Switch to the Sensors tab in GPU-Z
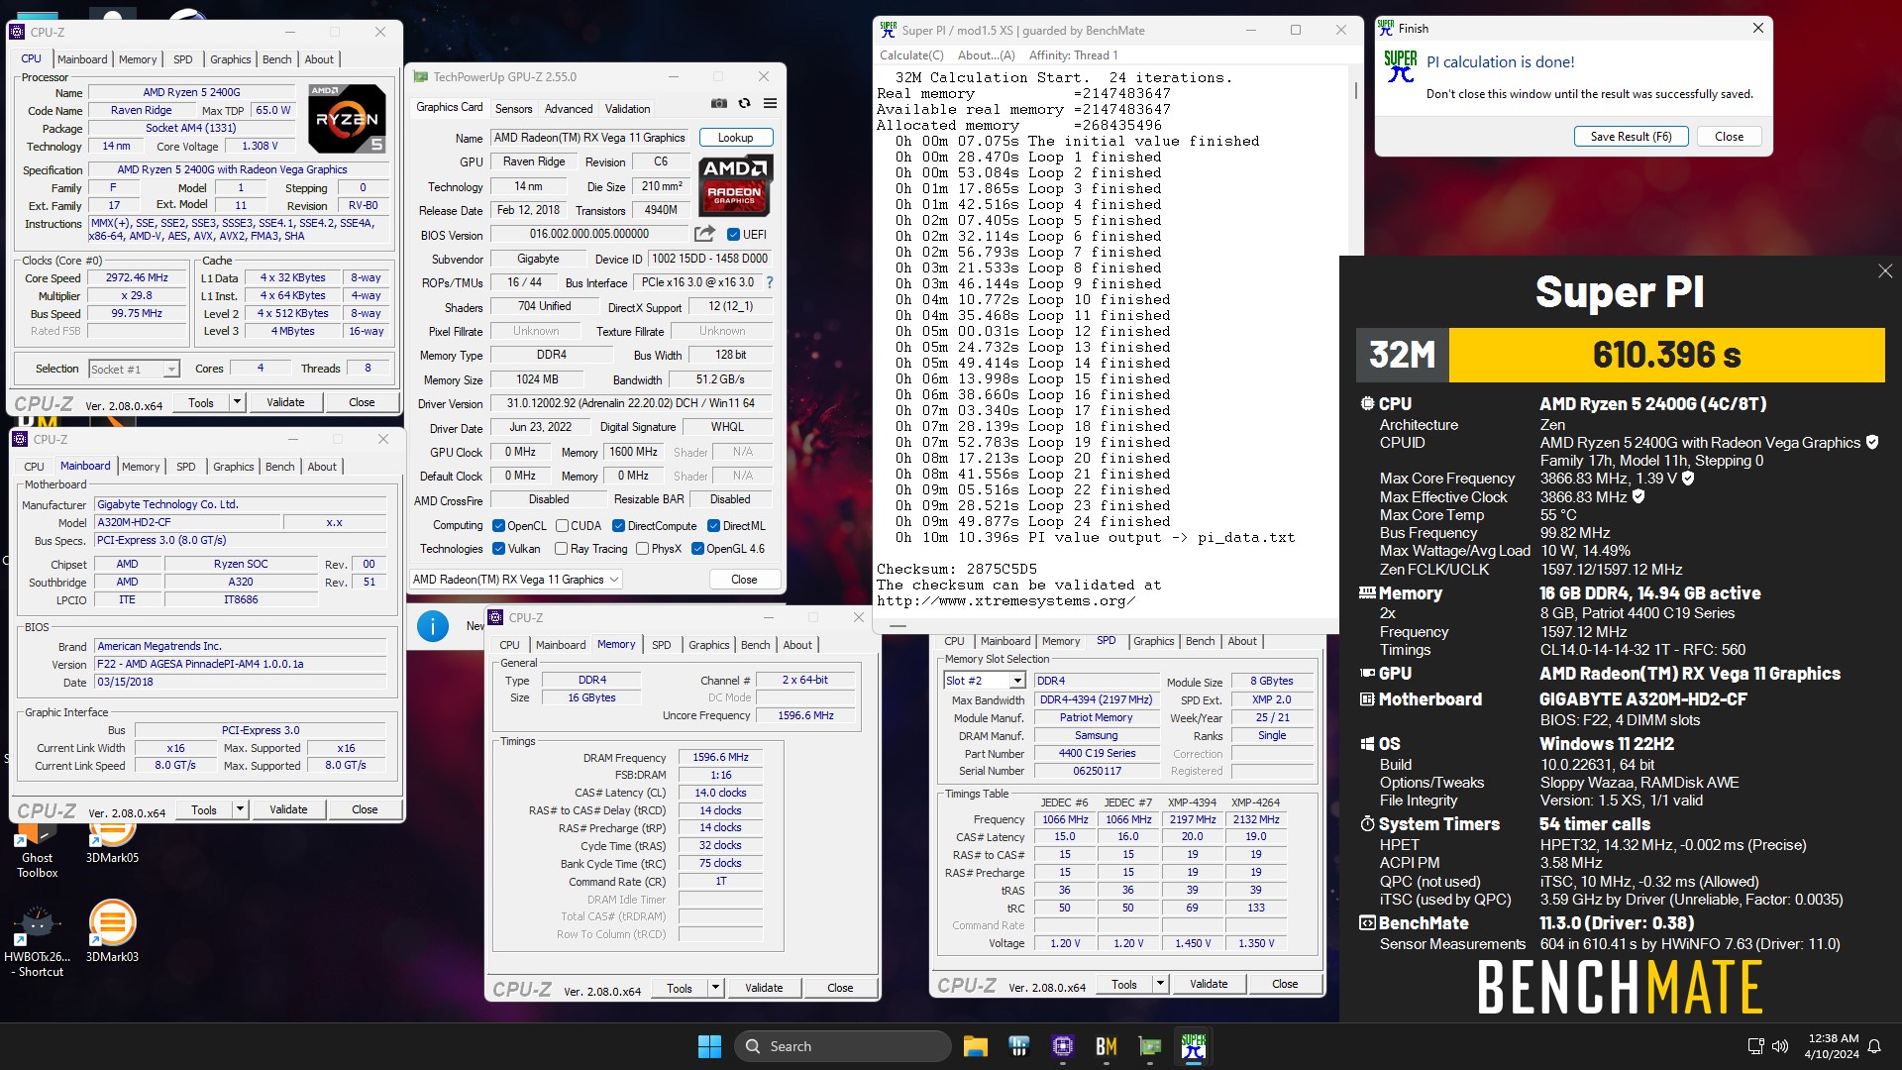This screenshot has width=1902, height=1070. pos(513,109)
